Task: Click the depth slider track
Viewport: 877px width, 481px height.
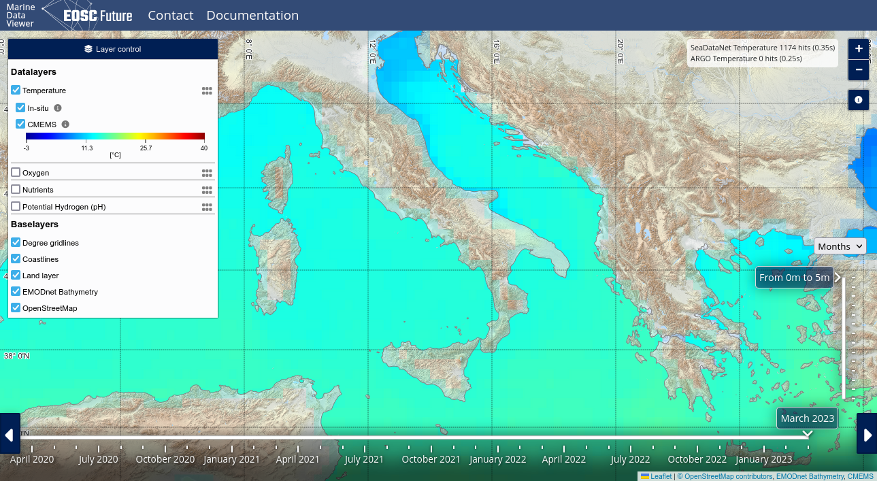Action: pos(844,340)
